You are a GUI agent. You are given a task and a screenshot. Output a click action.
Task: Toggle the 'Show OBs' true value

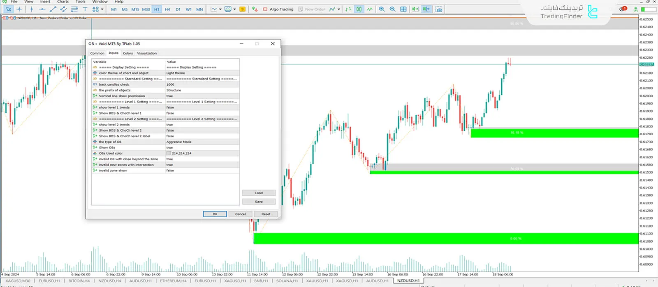[x=202, y=148]
